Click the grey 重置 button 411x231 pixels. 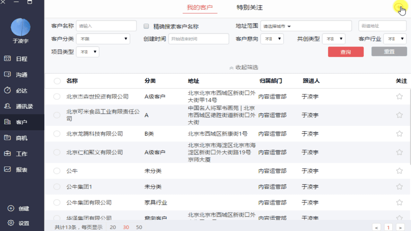[x=389, y=52]
